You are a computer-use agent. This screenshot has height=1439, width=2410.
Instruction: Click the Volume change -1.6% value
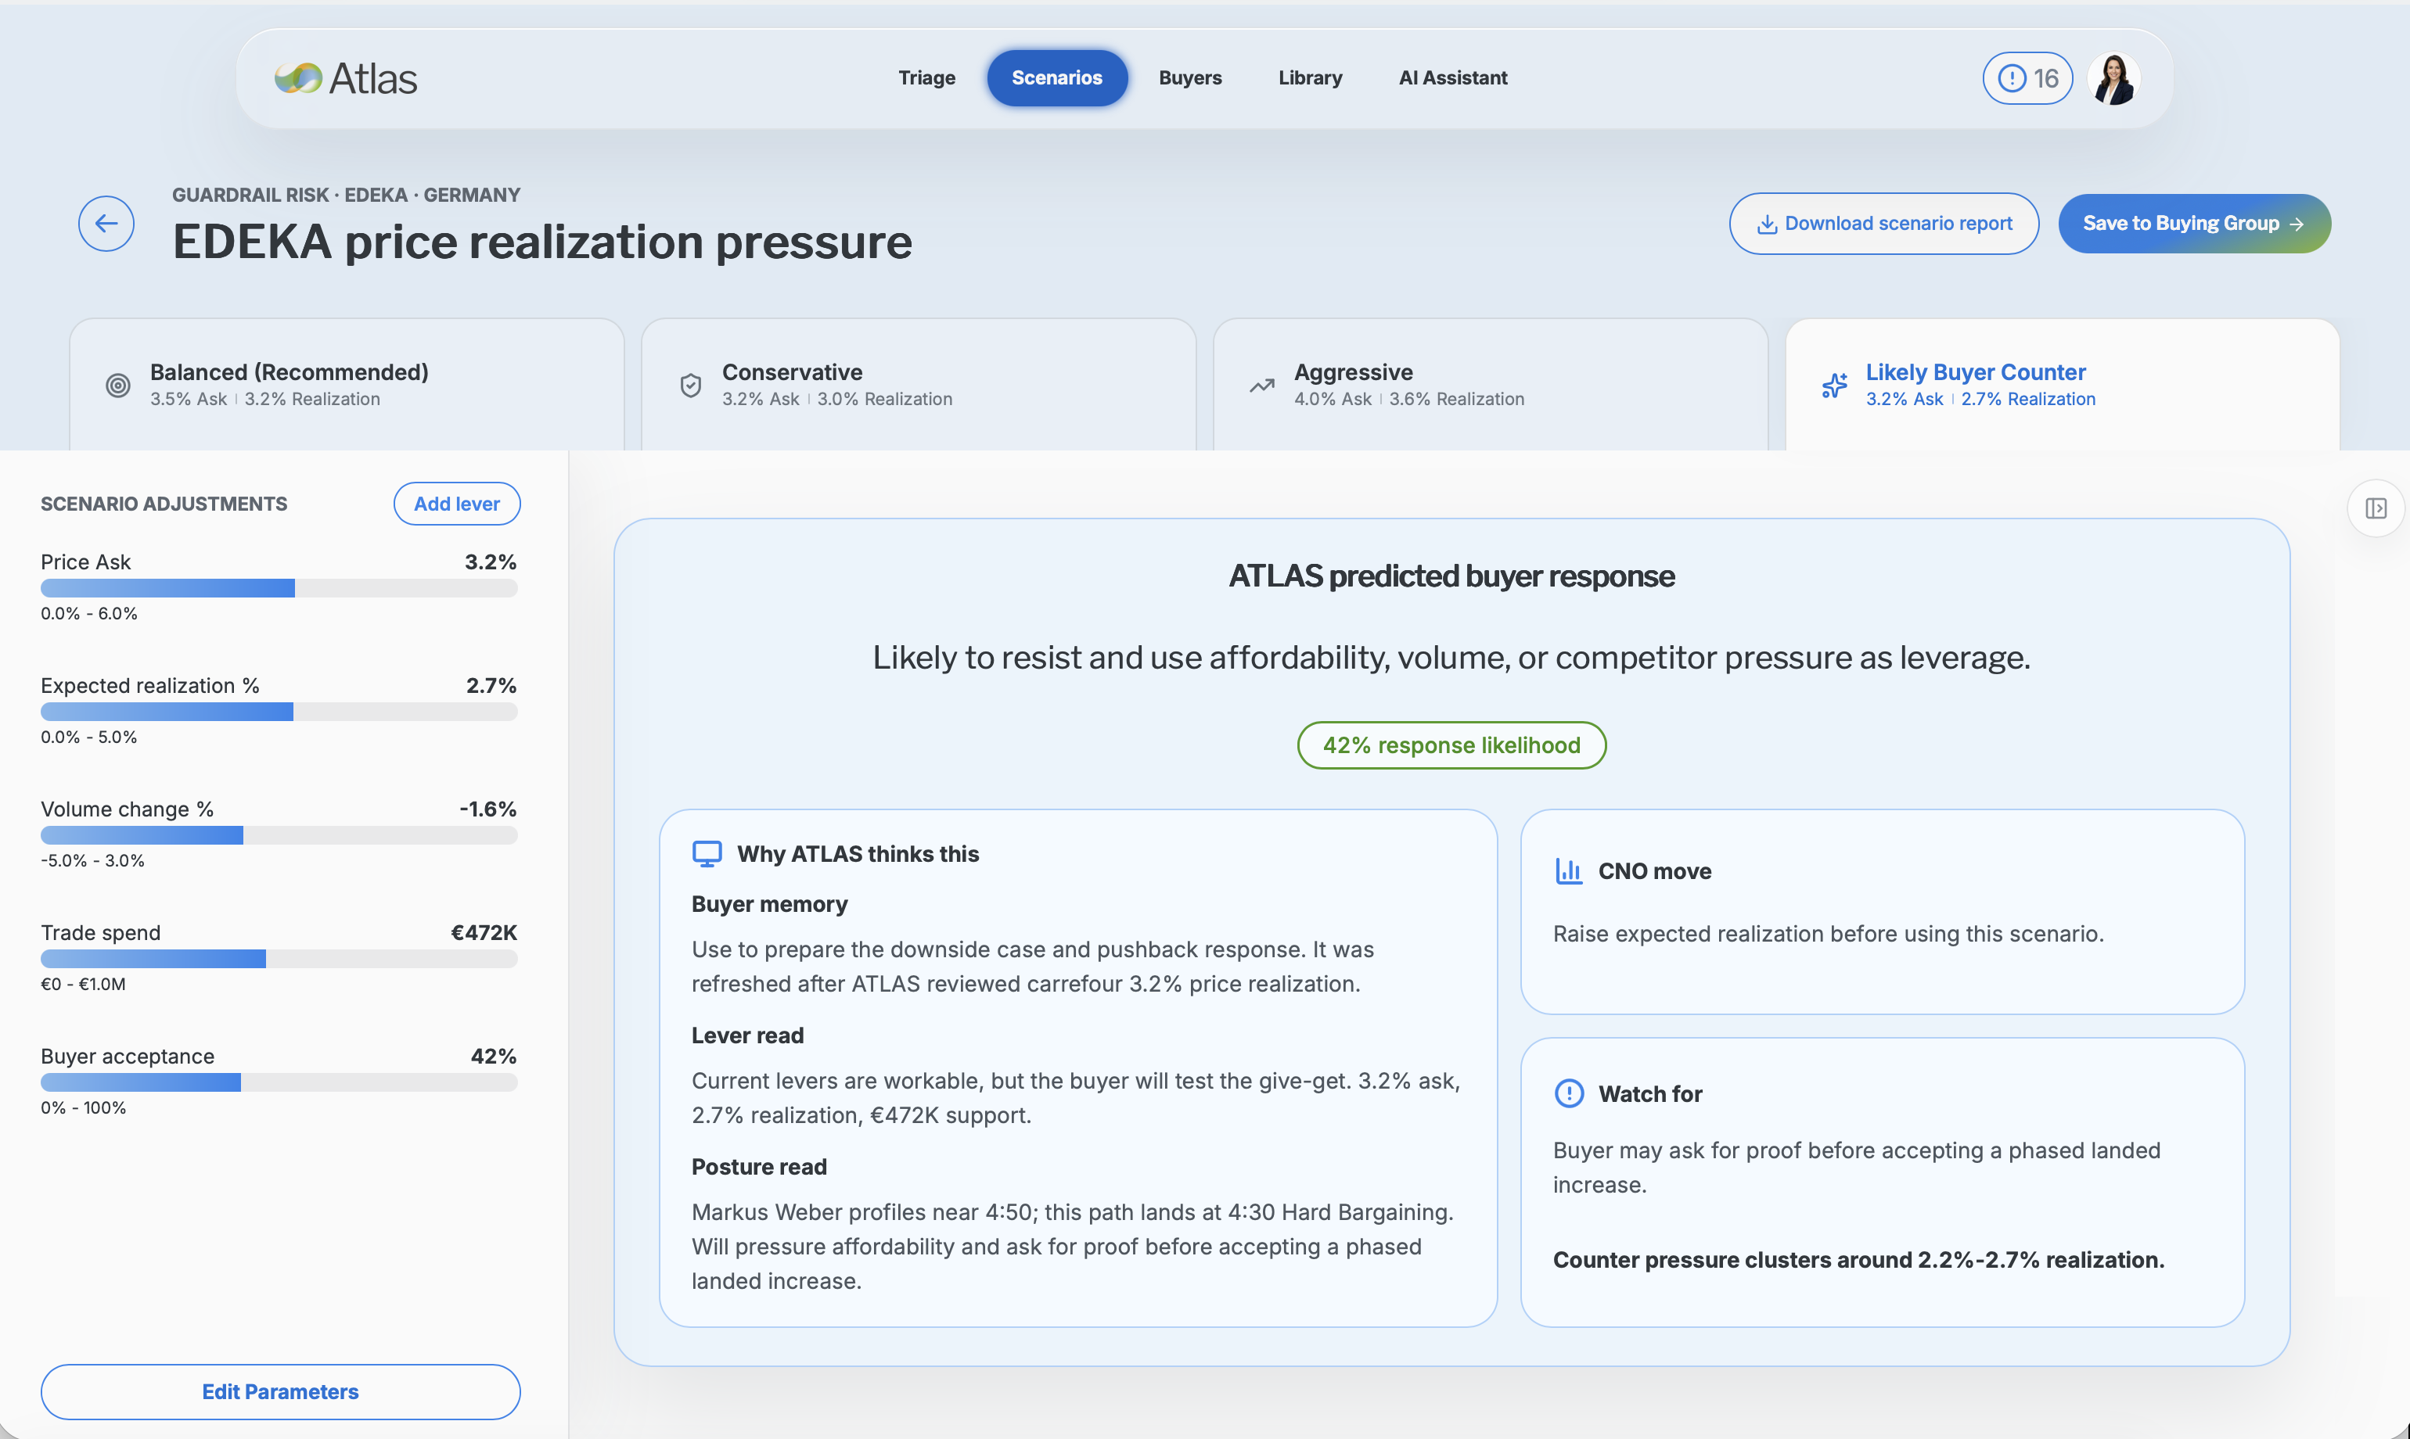(488, 809)
